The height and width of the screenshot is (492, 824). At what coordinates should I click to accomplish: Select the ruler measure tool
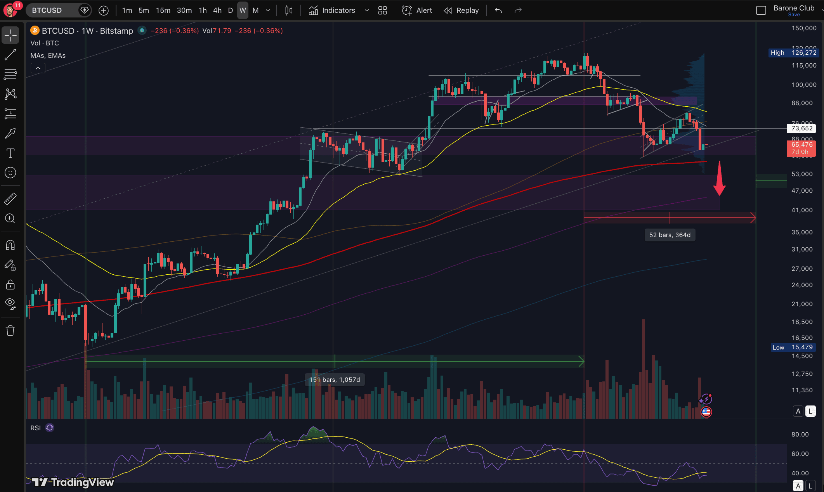pyautogui.click(x=10, y=199)
